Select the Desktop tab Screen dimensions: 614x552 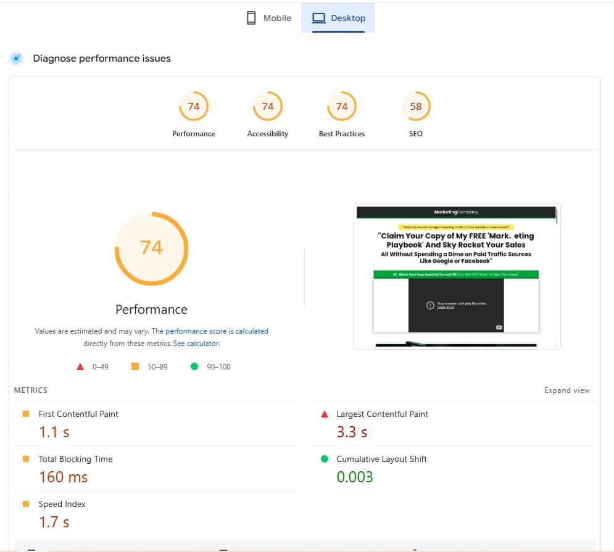coord(338,18)
